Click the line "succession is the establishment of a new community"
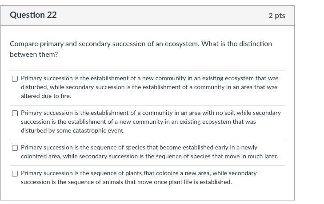Viewport: 324px width, 204px height. coord(138,122)
